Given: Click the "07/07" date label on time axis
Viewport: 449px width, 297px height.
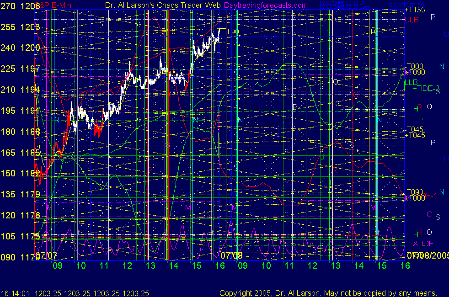Looking at the screenshot, I should pyautogui.click(x=46, y=255).
